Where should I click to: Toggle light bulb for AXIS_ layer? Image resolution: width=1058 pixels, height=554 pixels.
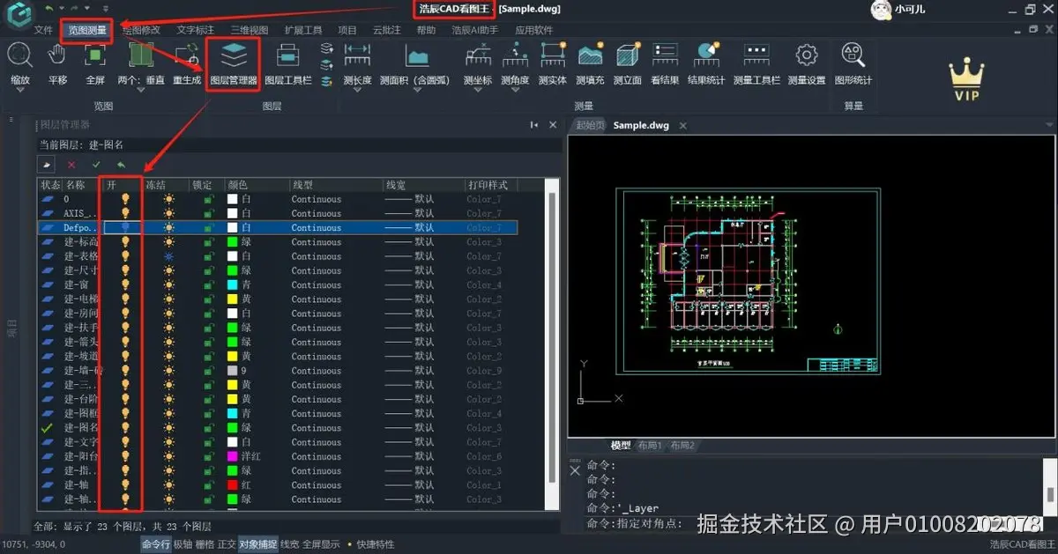pos(125,213)
